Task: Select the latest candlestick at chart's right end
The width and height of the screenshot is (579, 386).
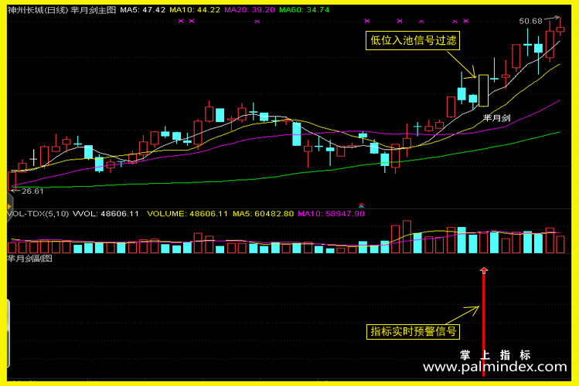Action: click(x=560, y=29)
